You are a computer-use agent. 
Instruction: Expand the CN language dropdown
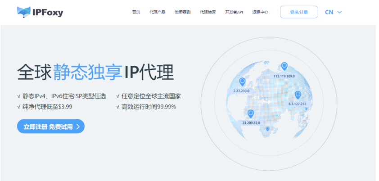(334, 12)
